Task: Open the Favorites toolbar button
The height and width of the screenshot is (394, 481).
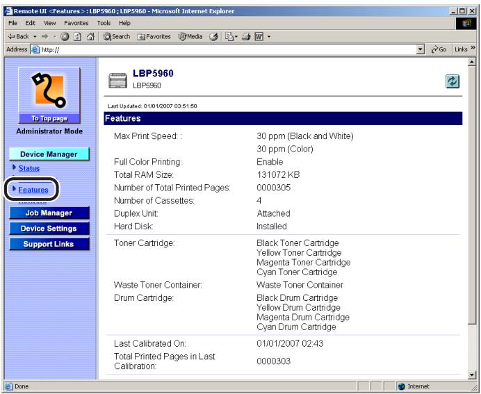Action: [154, 37]
